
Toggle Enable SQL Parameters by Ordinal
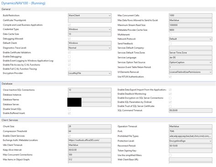[x=170, y=102]
